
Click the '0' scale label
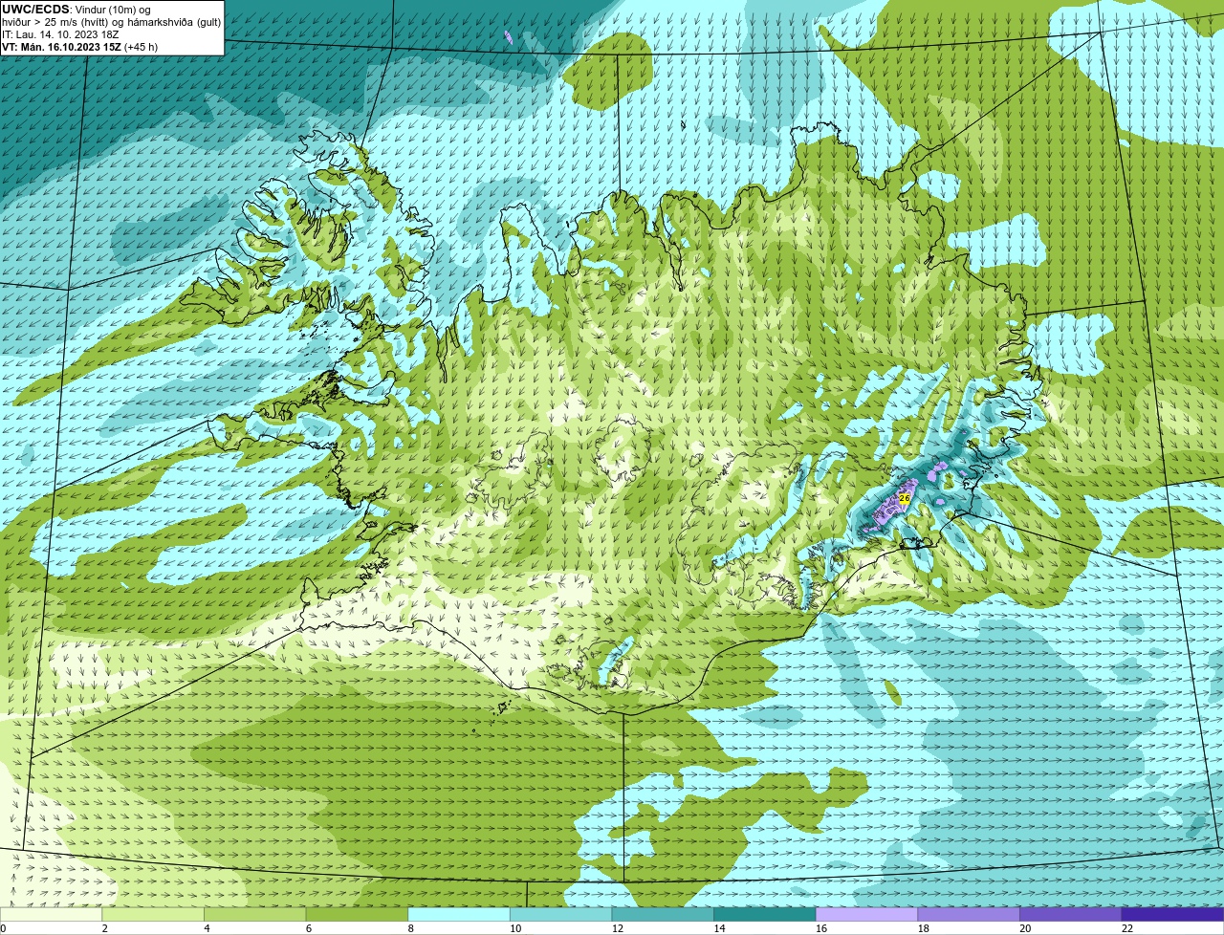4,928
